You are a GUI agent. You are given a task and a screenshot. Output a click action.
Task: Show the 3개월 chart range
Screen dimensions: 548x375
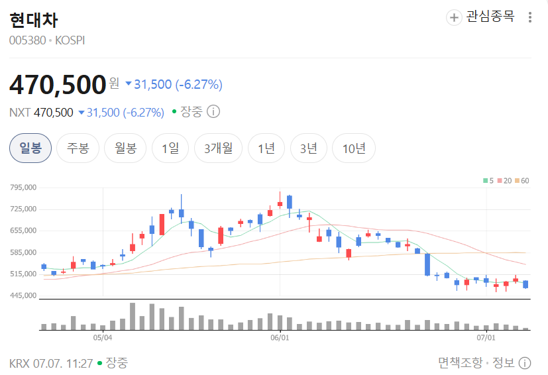pos(219,148)
